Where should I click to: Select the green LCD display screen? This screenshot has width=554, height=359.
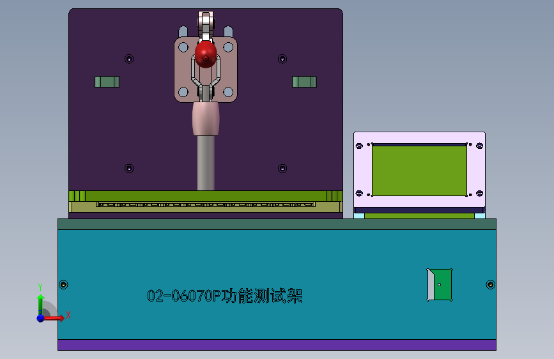point(419,171)
